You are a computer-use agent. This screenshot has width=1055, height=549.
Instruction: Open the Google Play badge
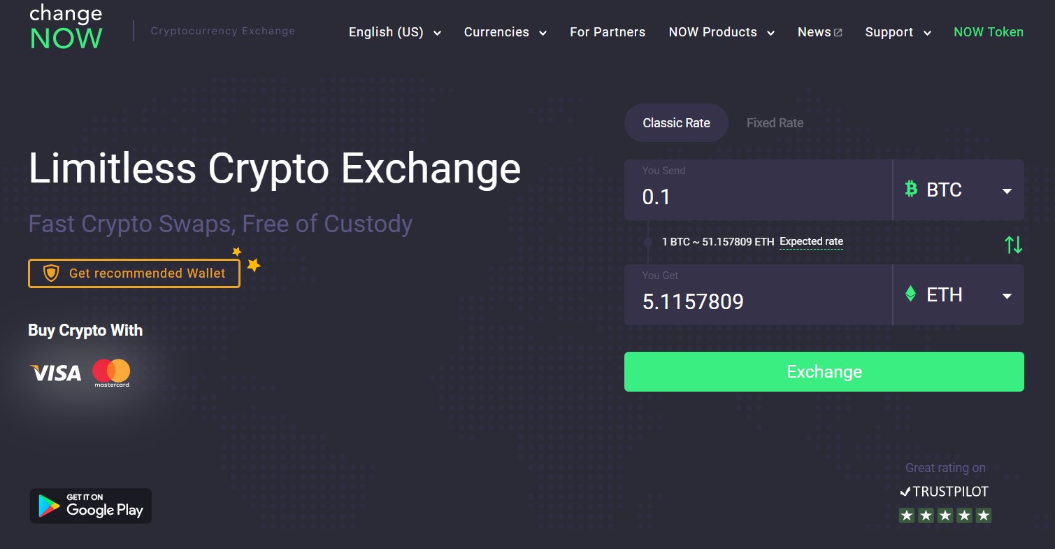coord(91,506)
